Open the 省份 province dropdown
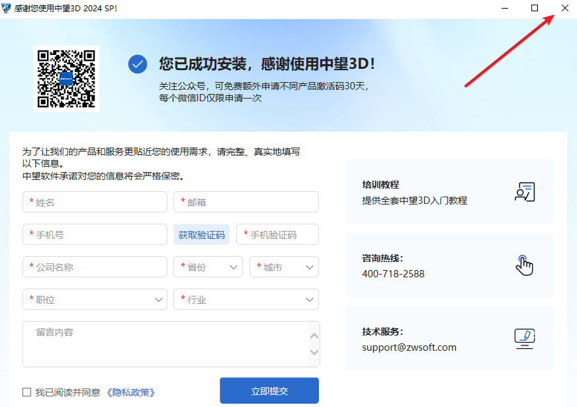Screen dimensions: 577x407 click(x=208, y=267)
